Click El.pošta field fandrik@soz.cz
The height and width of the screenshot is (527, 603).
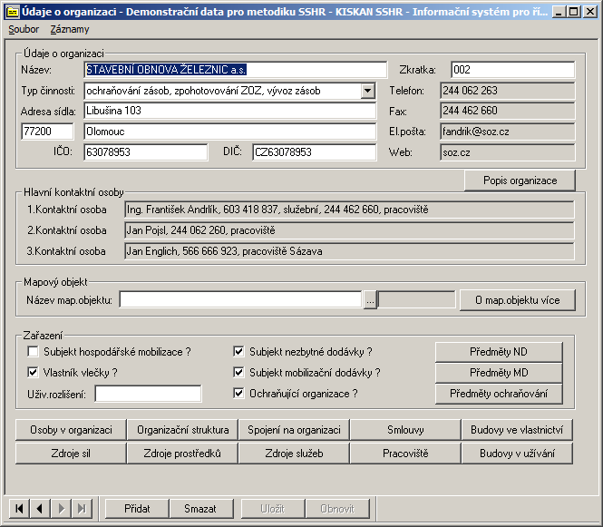point(508,132)
